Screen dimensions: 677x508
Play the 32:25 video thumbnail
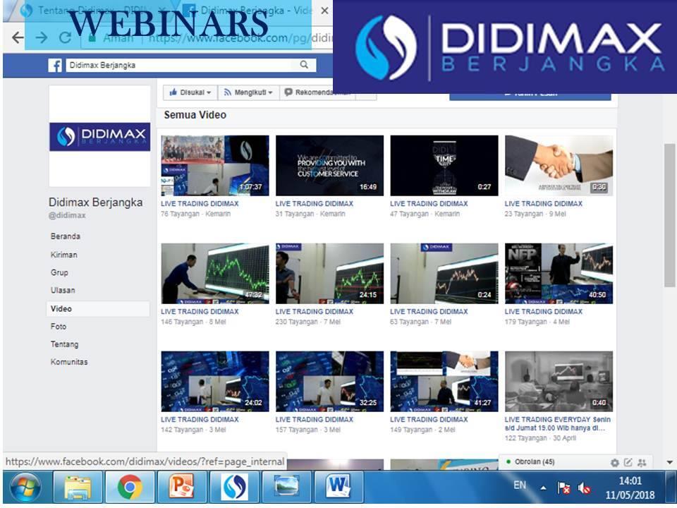point(329,382)
